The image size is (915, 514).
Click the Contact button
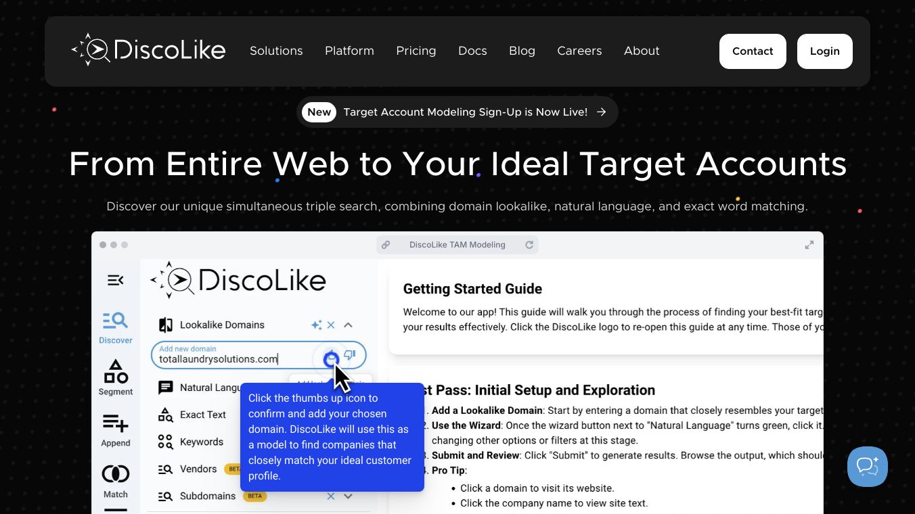pyautogui.click(x=753, y=51)
